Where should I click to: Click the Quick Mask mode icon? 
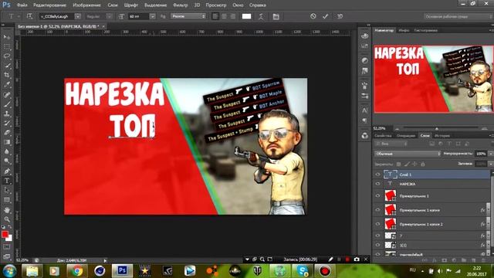tap(7, 247)
